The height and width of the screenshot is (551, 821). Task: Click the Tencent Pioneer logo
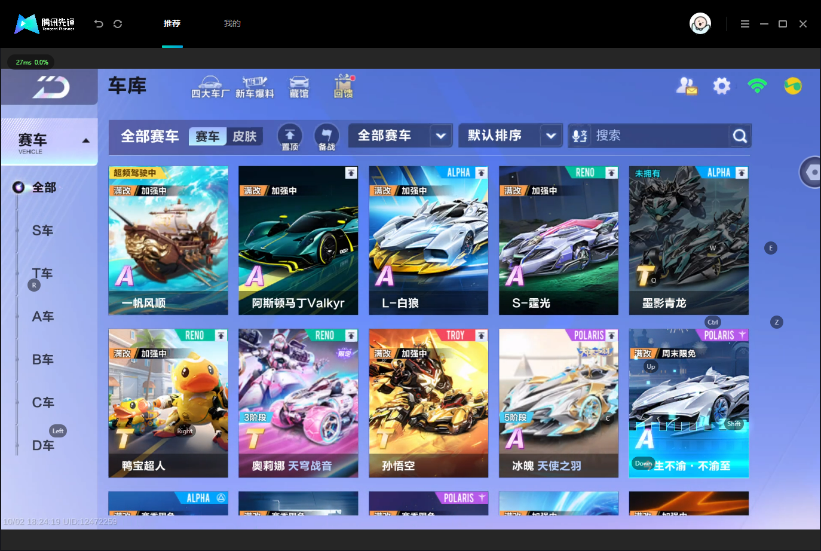pyautogui.click(x=45, y=24)
